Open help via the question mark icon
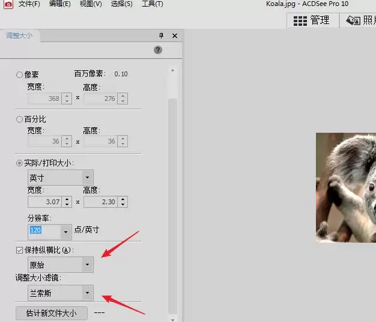Viewport: 376px width, 322px height. (158, 50)
